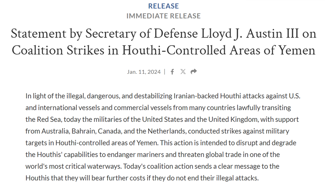The image size is (325, 191).
Task: Click "United Kingdom" in the paragraph
Action: coord(233,120)
